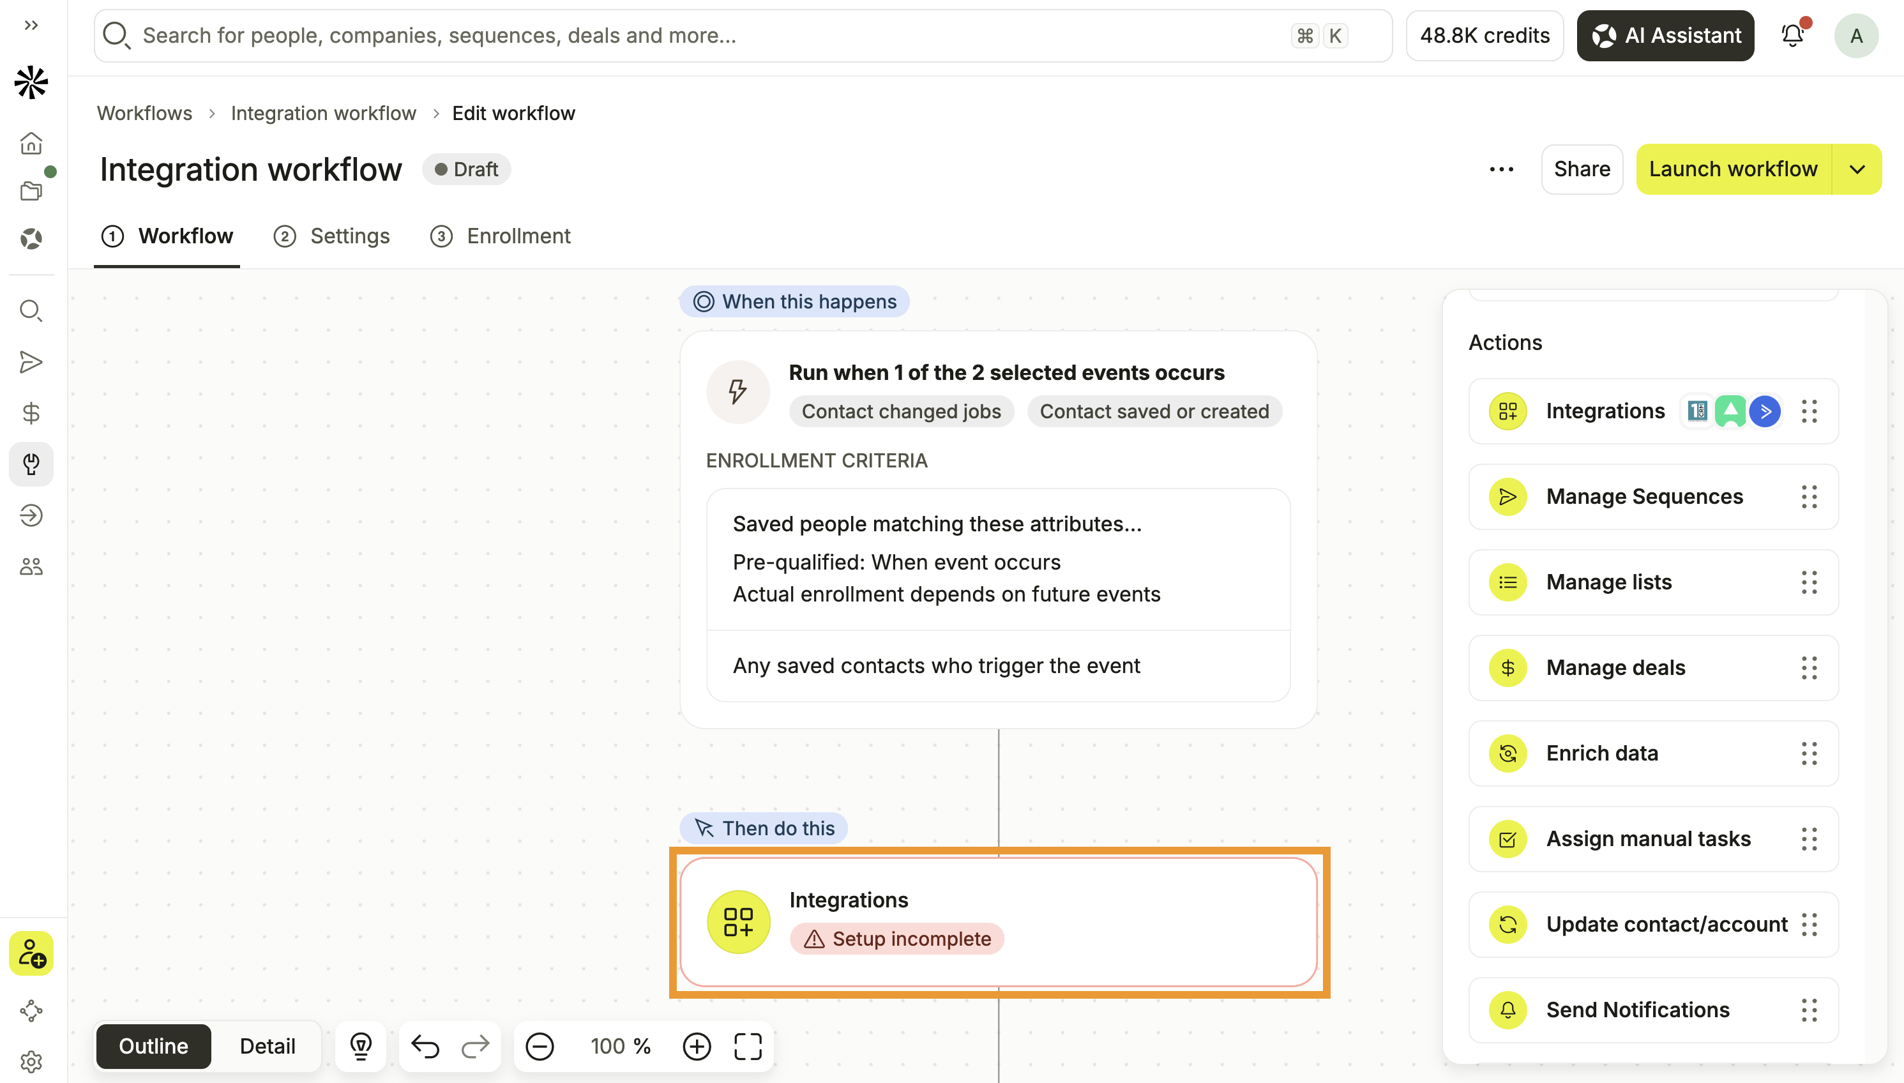
Task: Focus the global search field
Action: [743, 36]
